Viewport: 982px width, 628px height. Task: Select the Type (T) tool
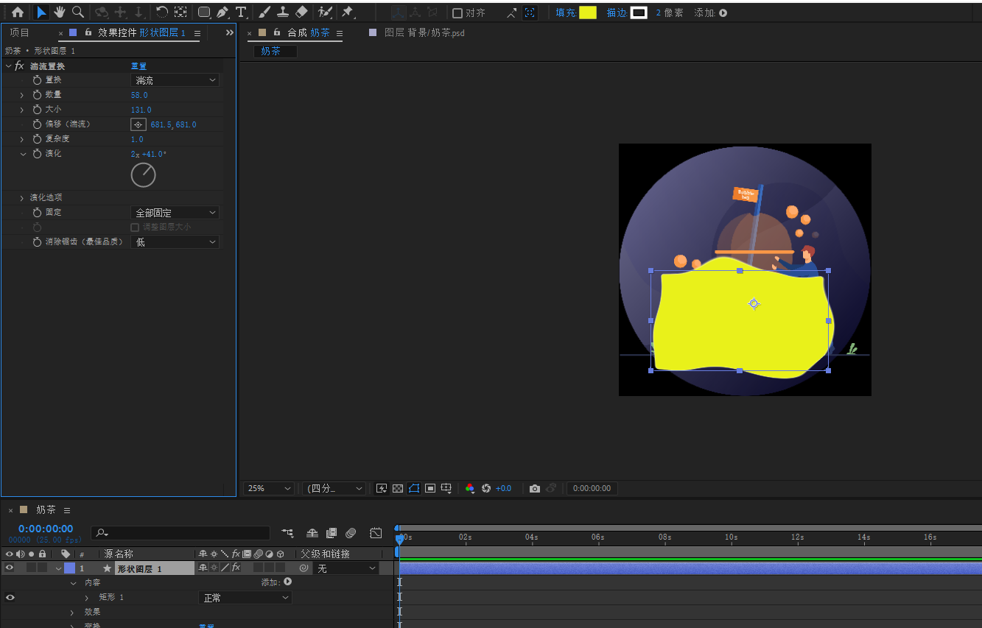click(241, 13)
